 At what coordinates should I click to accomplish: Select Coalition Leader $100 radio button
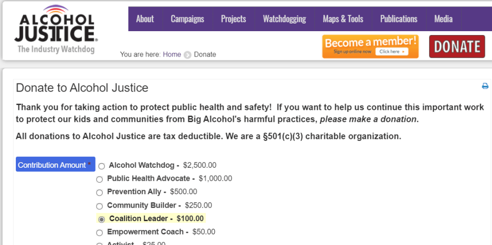click(x=101, y=219)
